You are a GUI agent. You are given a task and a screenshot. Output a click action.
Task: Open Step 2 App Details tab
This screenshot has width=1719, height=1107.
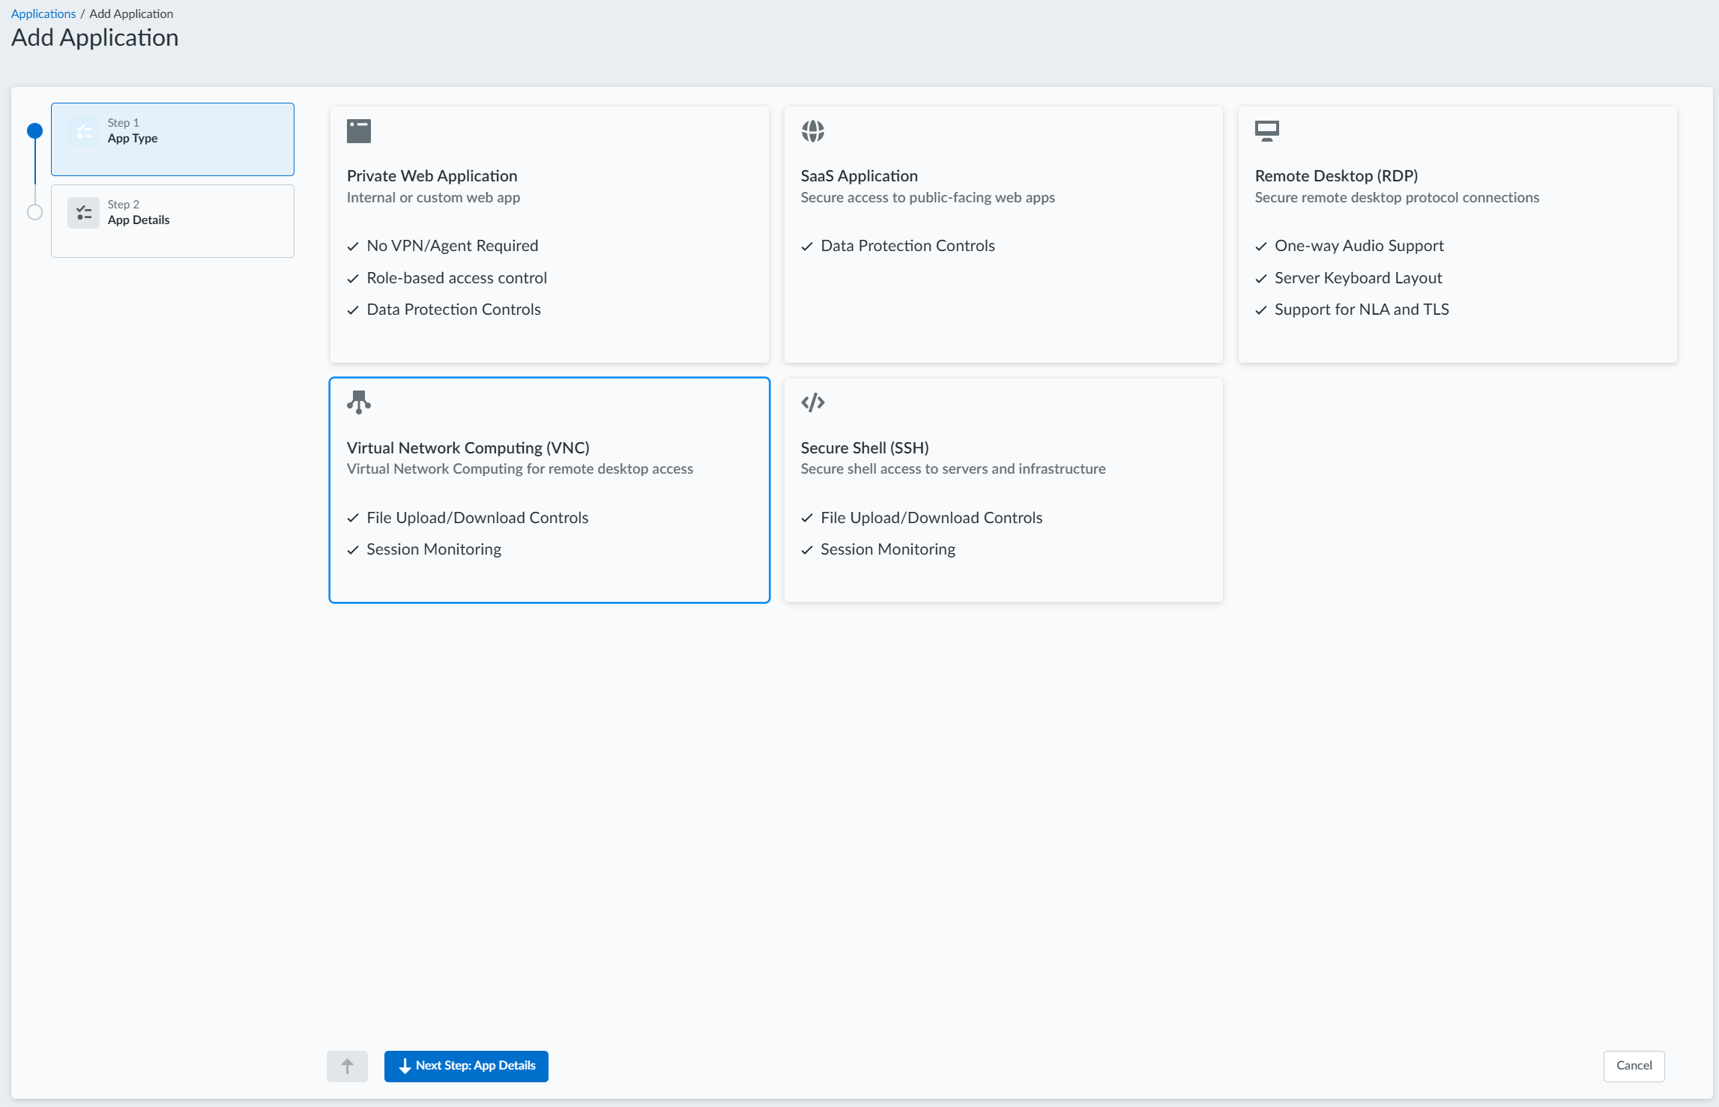click(172, 221)
